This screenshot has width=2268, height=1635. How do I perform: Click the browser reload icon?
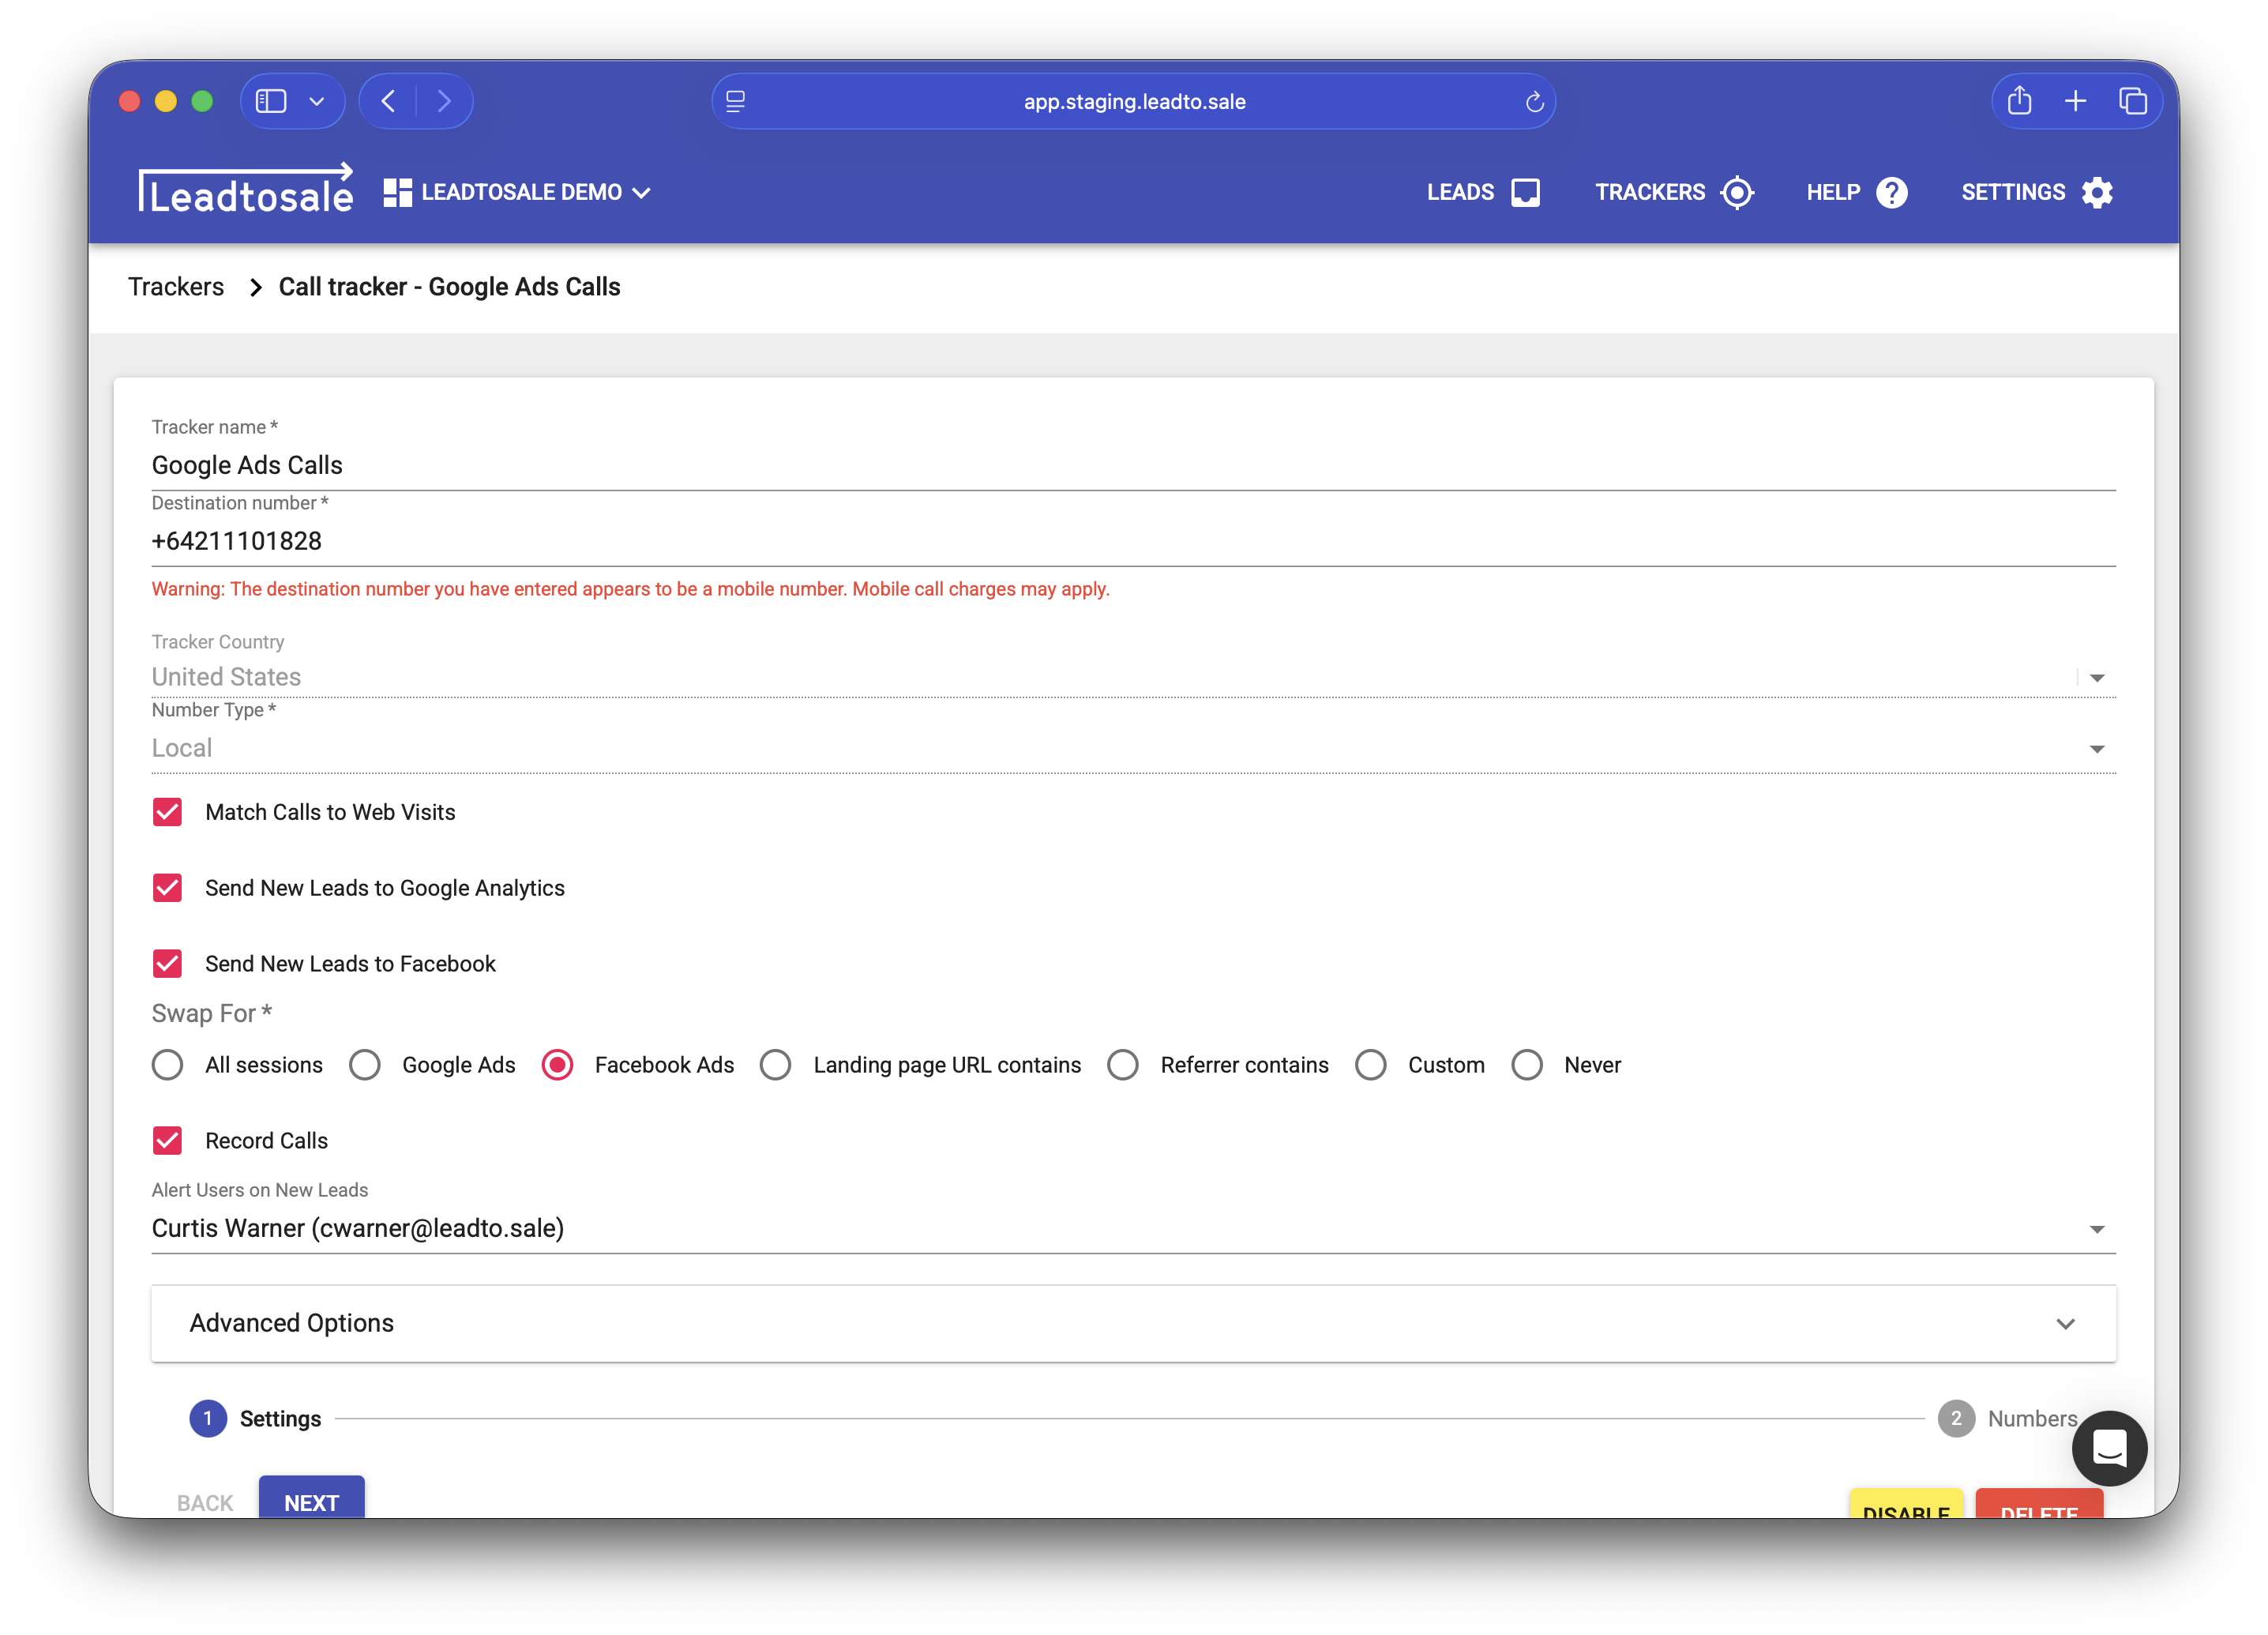[1534, 102]
